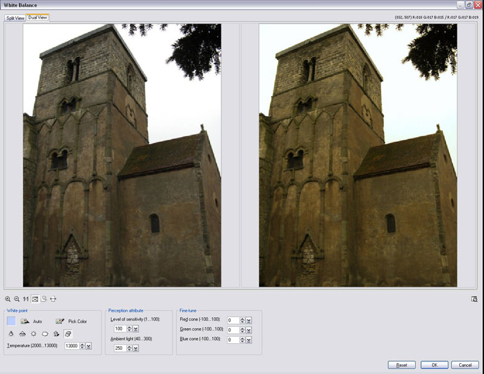Open the Ambient light dropdown
This screenshot has height=374, width=484.
pos(136,348)
